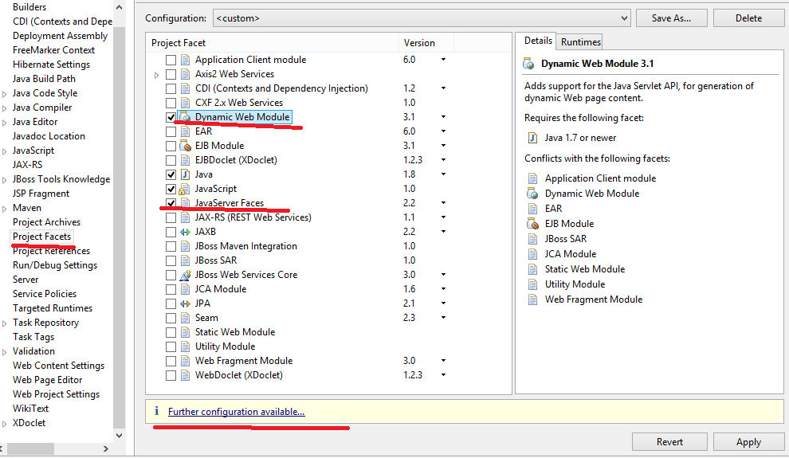Open Deployment Assembly page

pyautogui.click(x=60, y=36)
